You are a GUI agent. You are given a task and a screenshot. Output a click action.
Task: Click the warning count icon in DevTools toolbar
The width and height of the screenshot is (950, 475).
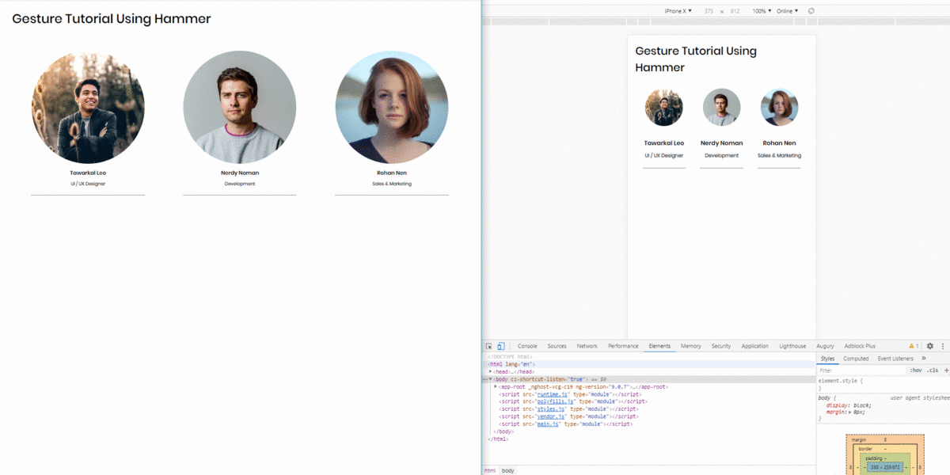(x=910, y=346)
